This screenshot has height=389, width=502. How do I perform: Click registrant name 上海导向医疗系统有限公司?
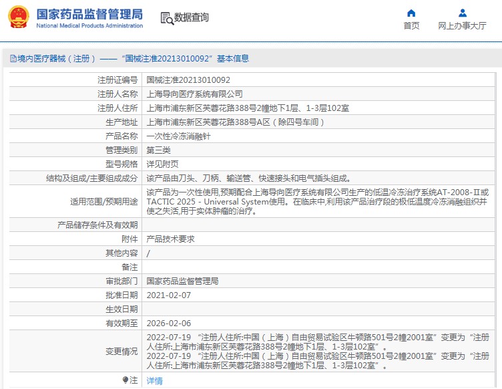click(x=195, y=94)
